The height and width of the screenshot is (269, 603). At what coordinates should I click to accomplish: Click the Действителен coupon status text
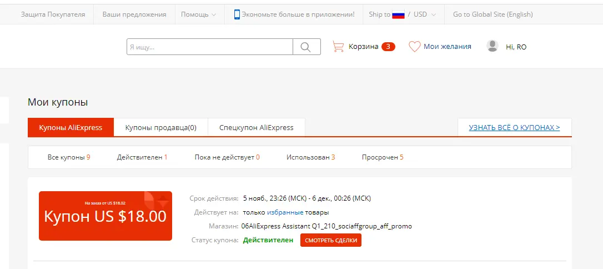(x=268, y=240)
